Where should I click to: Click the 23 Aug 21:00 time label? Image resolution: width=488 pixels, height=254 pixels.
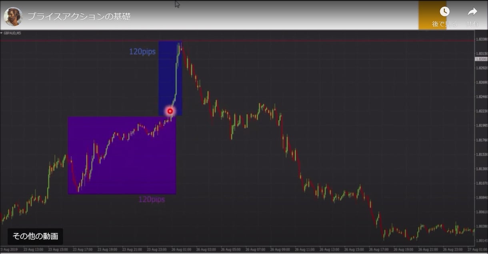pos(132,249)
